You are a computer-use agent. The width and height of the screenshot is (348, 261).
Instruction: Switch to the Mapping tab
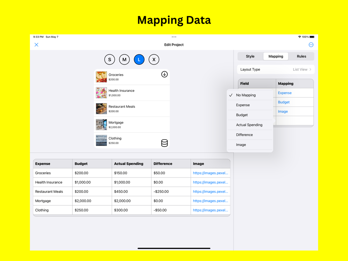pyautogui.click(x=276, y=56)
